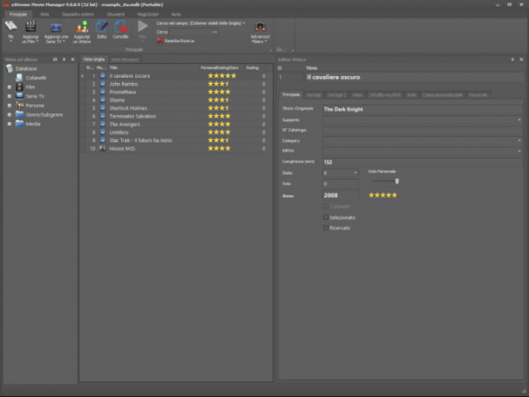Image resolution: width=529 pixels, height=397 pixels.
Task: Close the Vista ad albero panel
Action: 73,60
